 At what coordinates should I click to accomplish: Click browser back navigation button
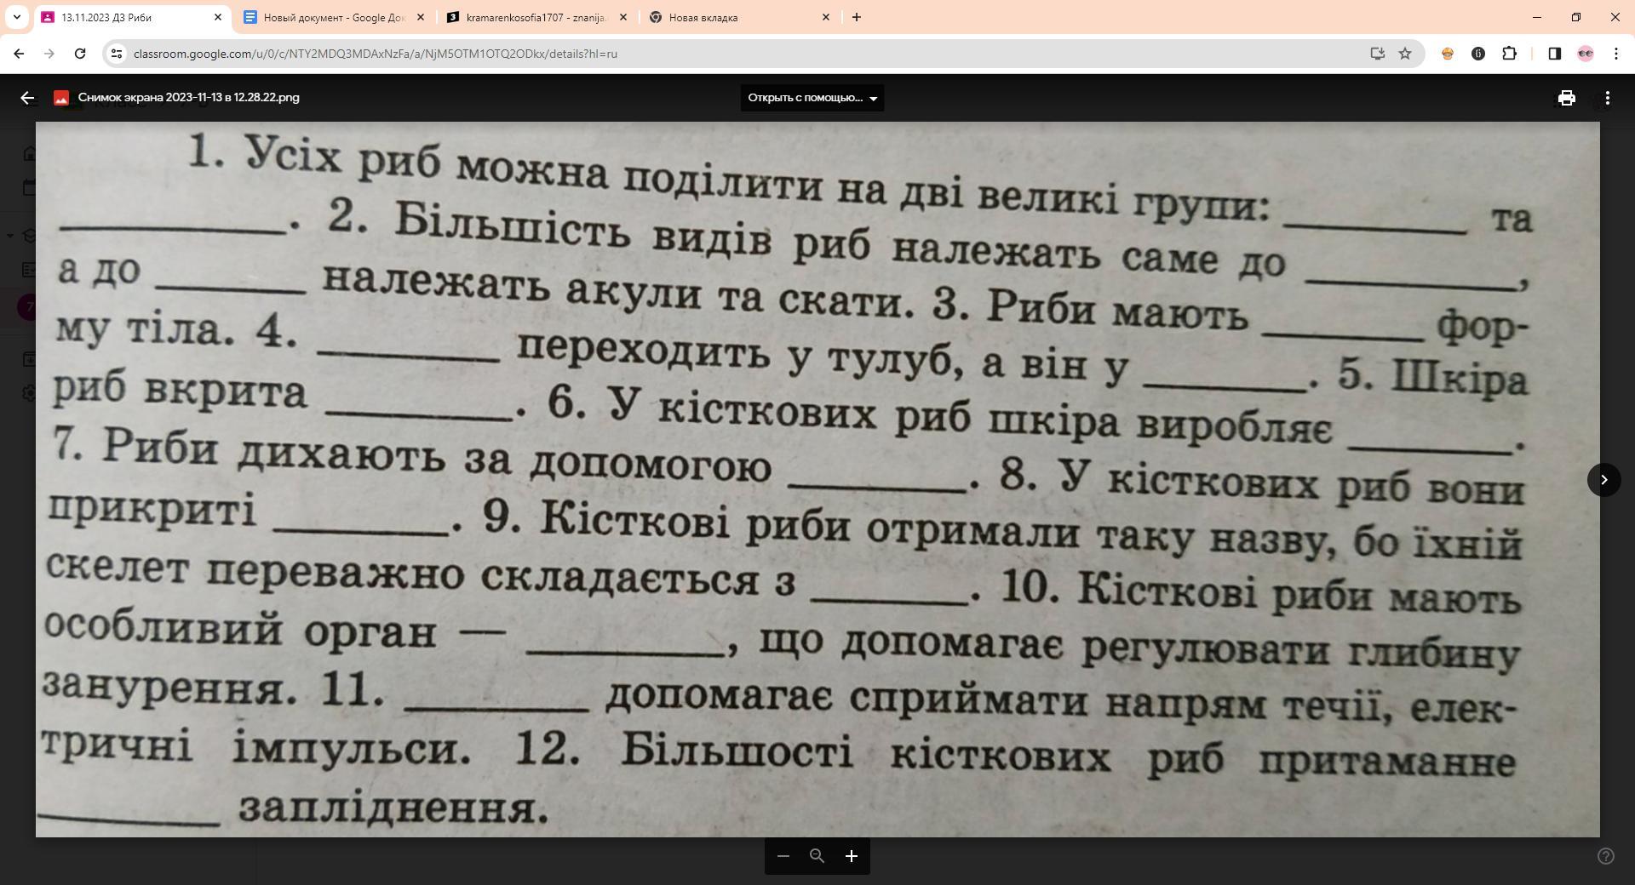pos(19,54)
